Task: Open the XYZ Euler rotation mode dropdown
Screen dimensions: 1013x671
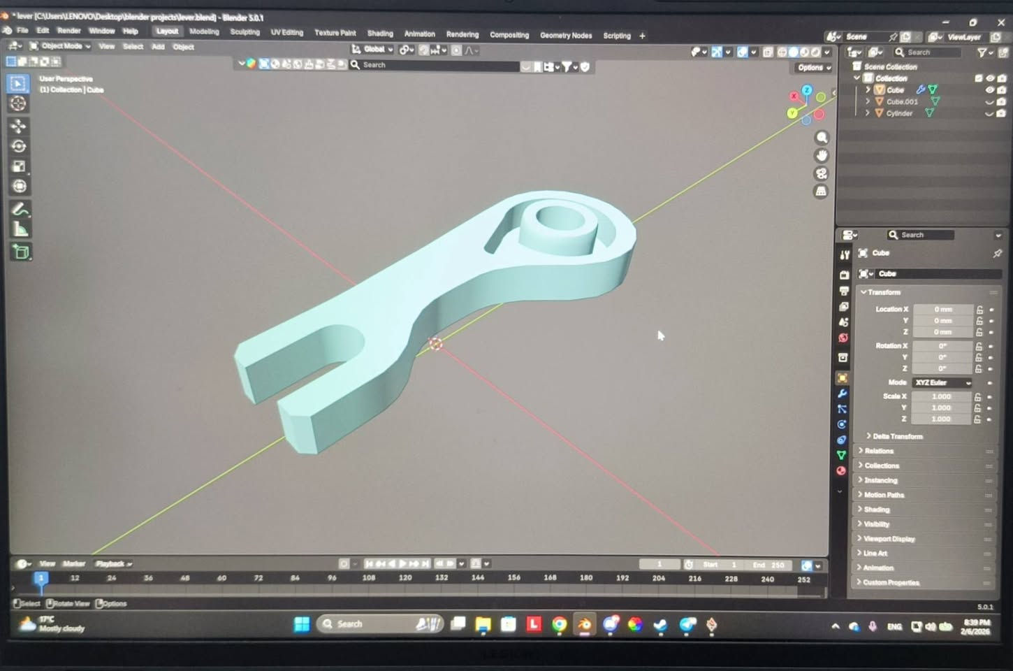Action: point(942,382)
